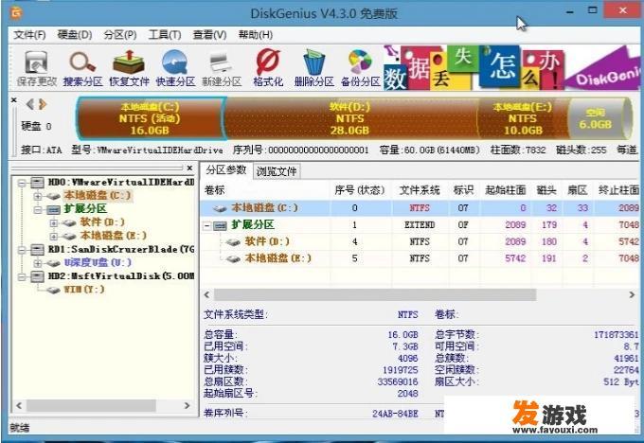Select HD2:MsftVirtualDisk in tree
Viewport: 644px width, 443px height.
tap(121, 275)
